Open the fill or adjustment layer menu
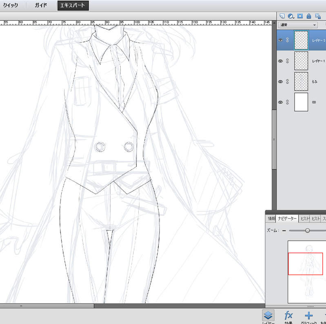Screen dimensions: 326x324 [x=291, y=16]
